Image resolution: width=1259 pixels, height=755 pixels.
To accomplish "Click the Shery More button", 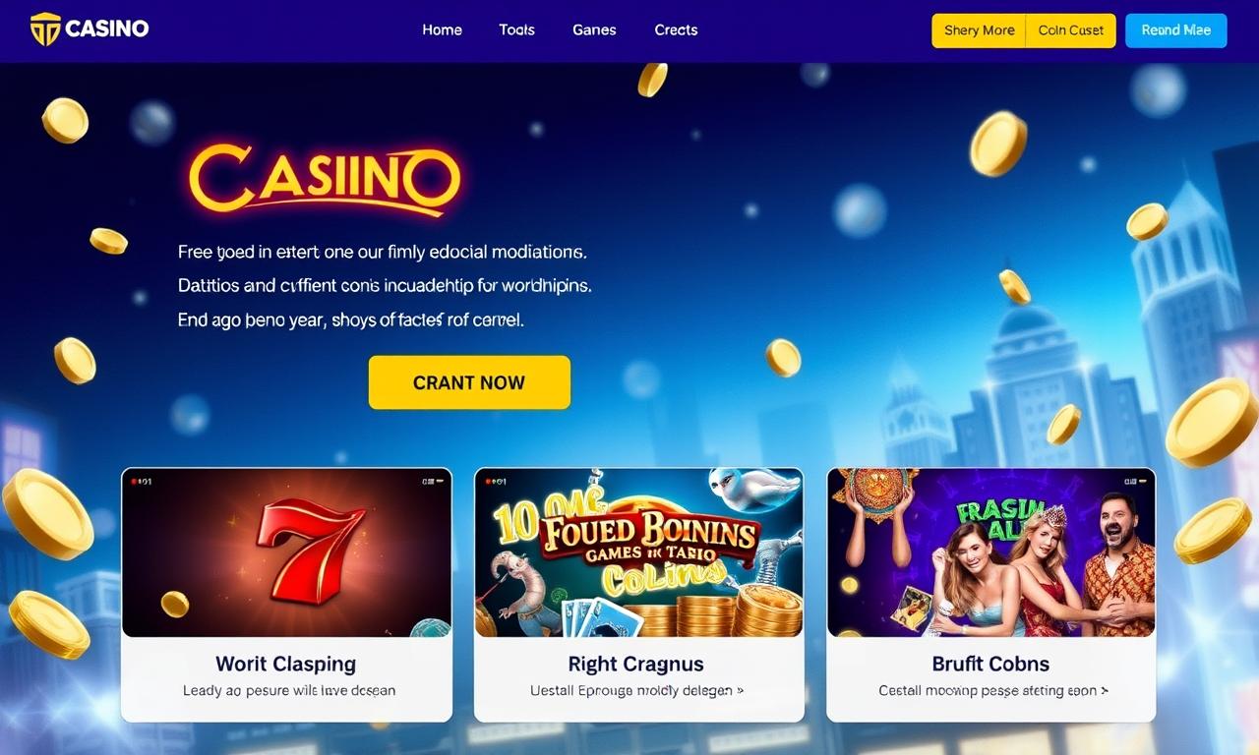I will pyautogui.click(x=979, y=30).
